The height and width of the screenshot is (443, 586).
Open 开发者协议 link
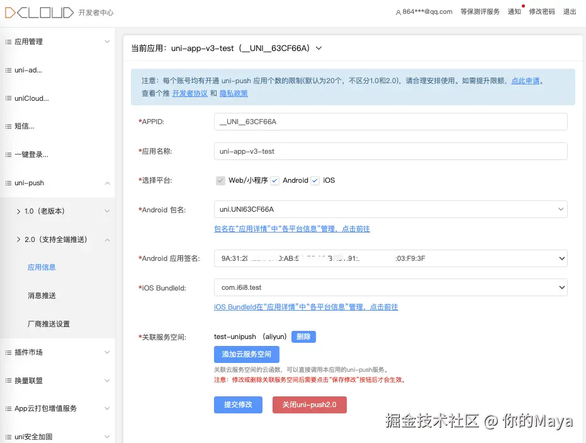click(190, 93)
